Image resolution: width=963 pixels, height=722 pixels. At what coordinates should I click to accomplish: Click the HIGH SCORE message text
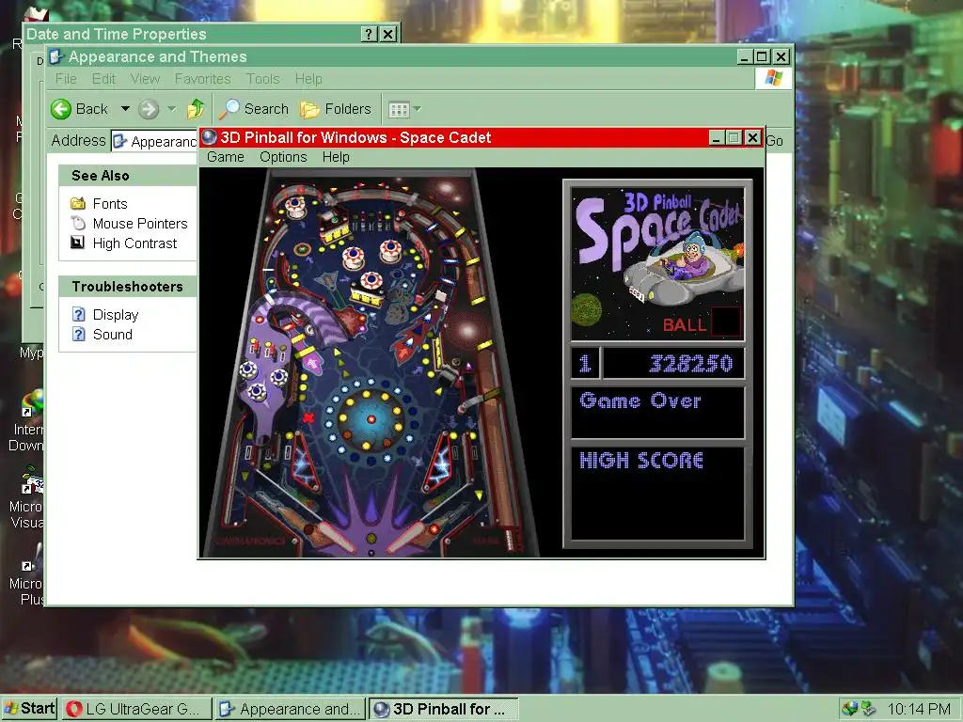(x=641, y=461)
